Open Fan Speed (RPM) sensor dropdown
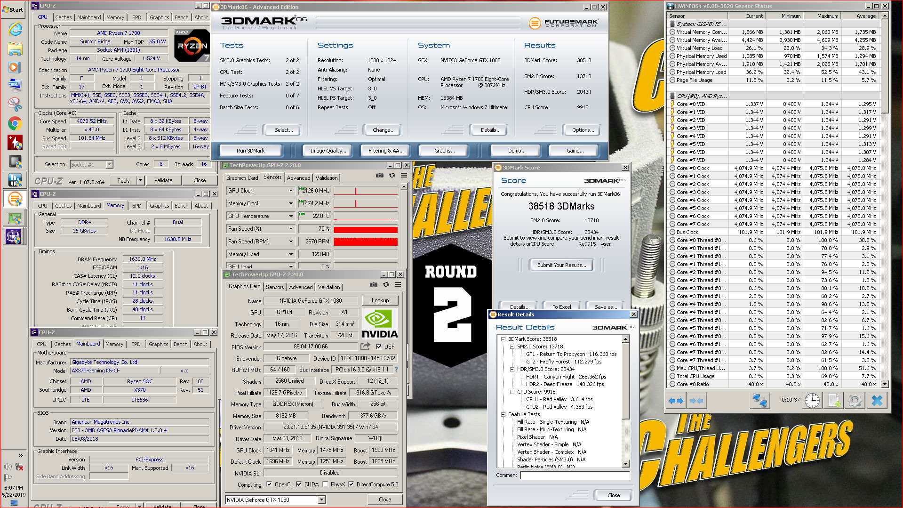This screenshot has width=903, height=508. (291, 242)
